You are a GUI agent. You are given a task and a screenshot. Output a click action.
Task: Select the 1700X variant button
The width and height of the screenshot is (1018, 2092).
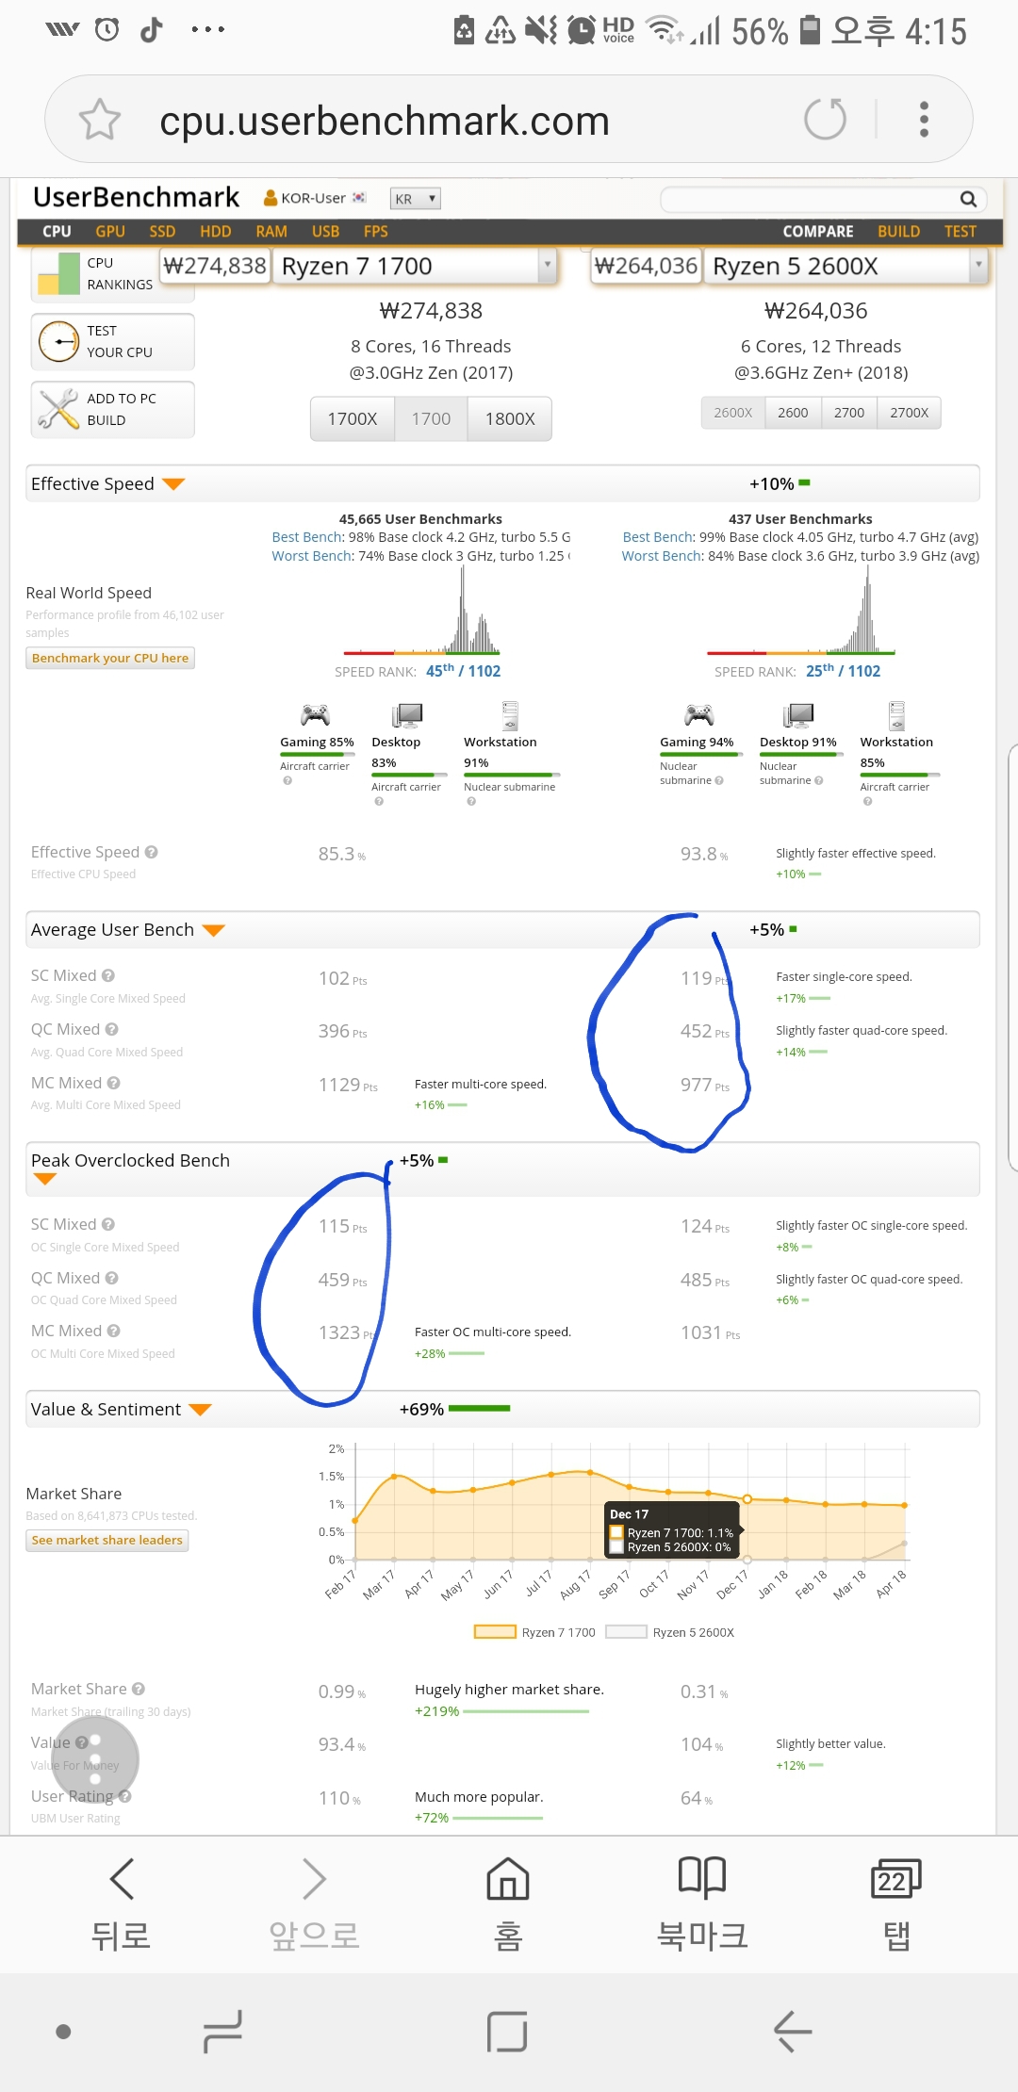(x=353, y=418)
